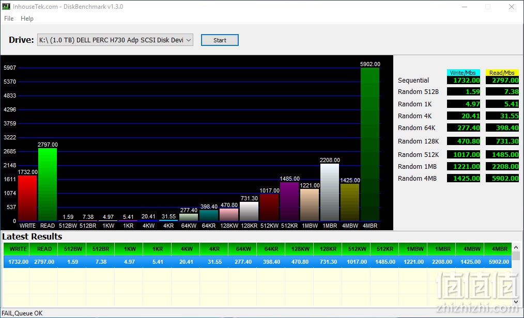Click the 277.40 cell in Latest Results row
The height and width of the screenshot is (318, 524).
point(243,262)
